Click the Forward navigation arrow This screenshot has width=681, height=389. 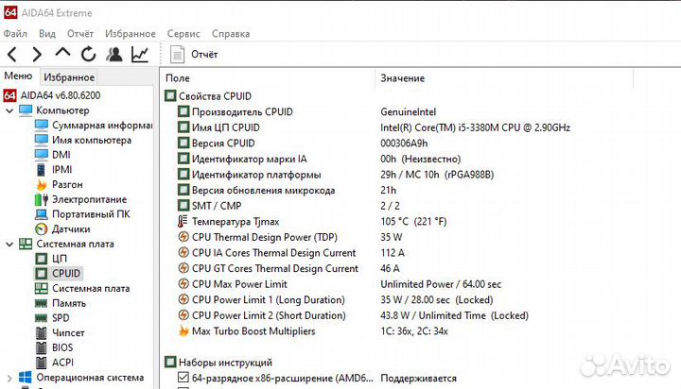pos(37,54)
